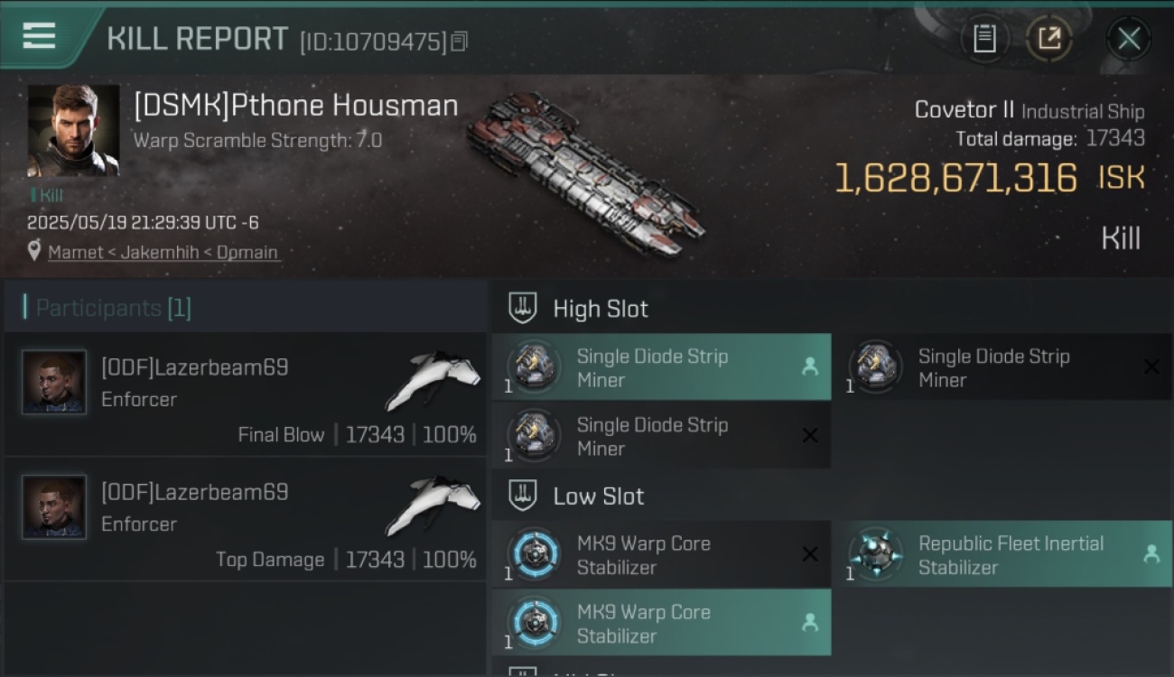Open Top Damage Lazerbeam69 portrait
Screen dimensions: 1174x677
(x=54, y=506)
